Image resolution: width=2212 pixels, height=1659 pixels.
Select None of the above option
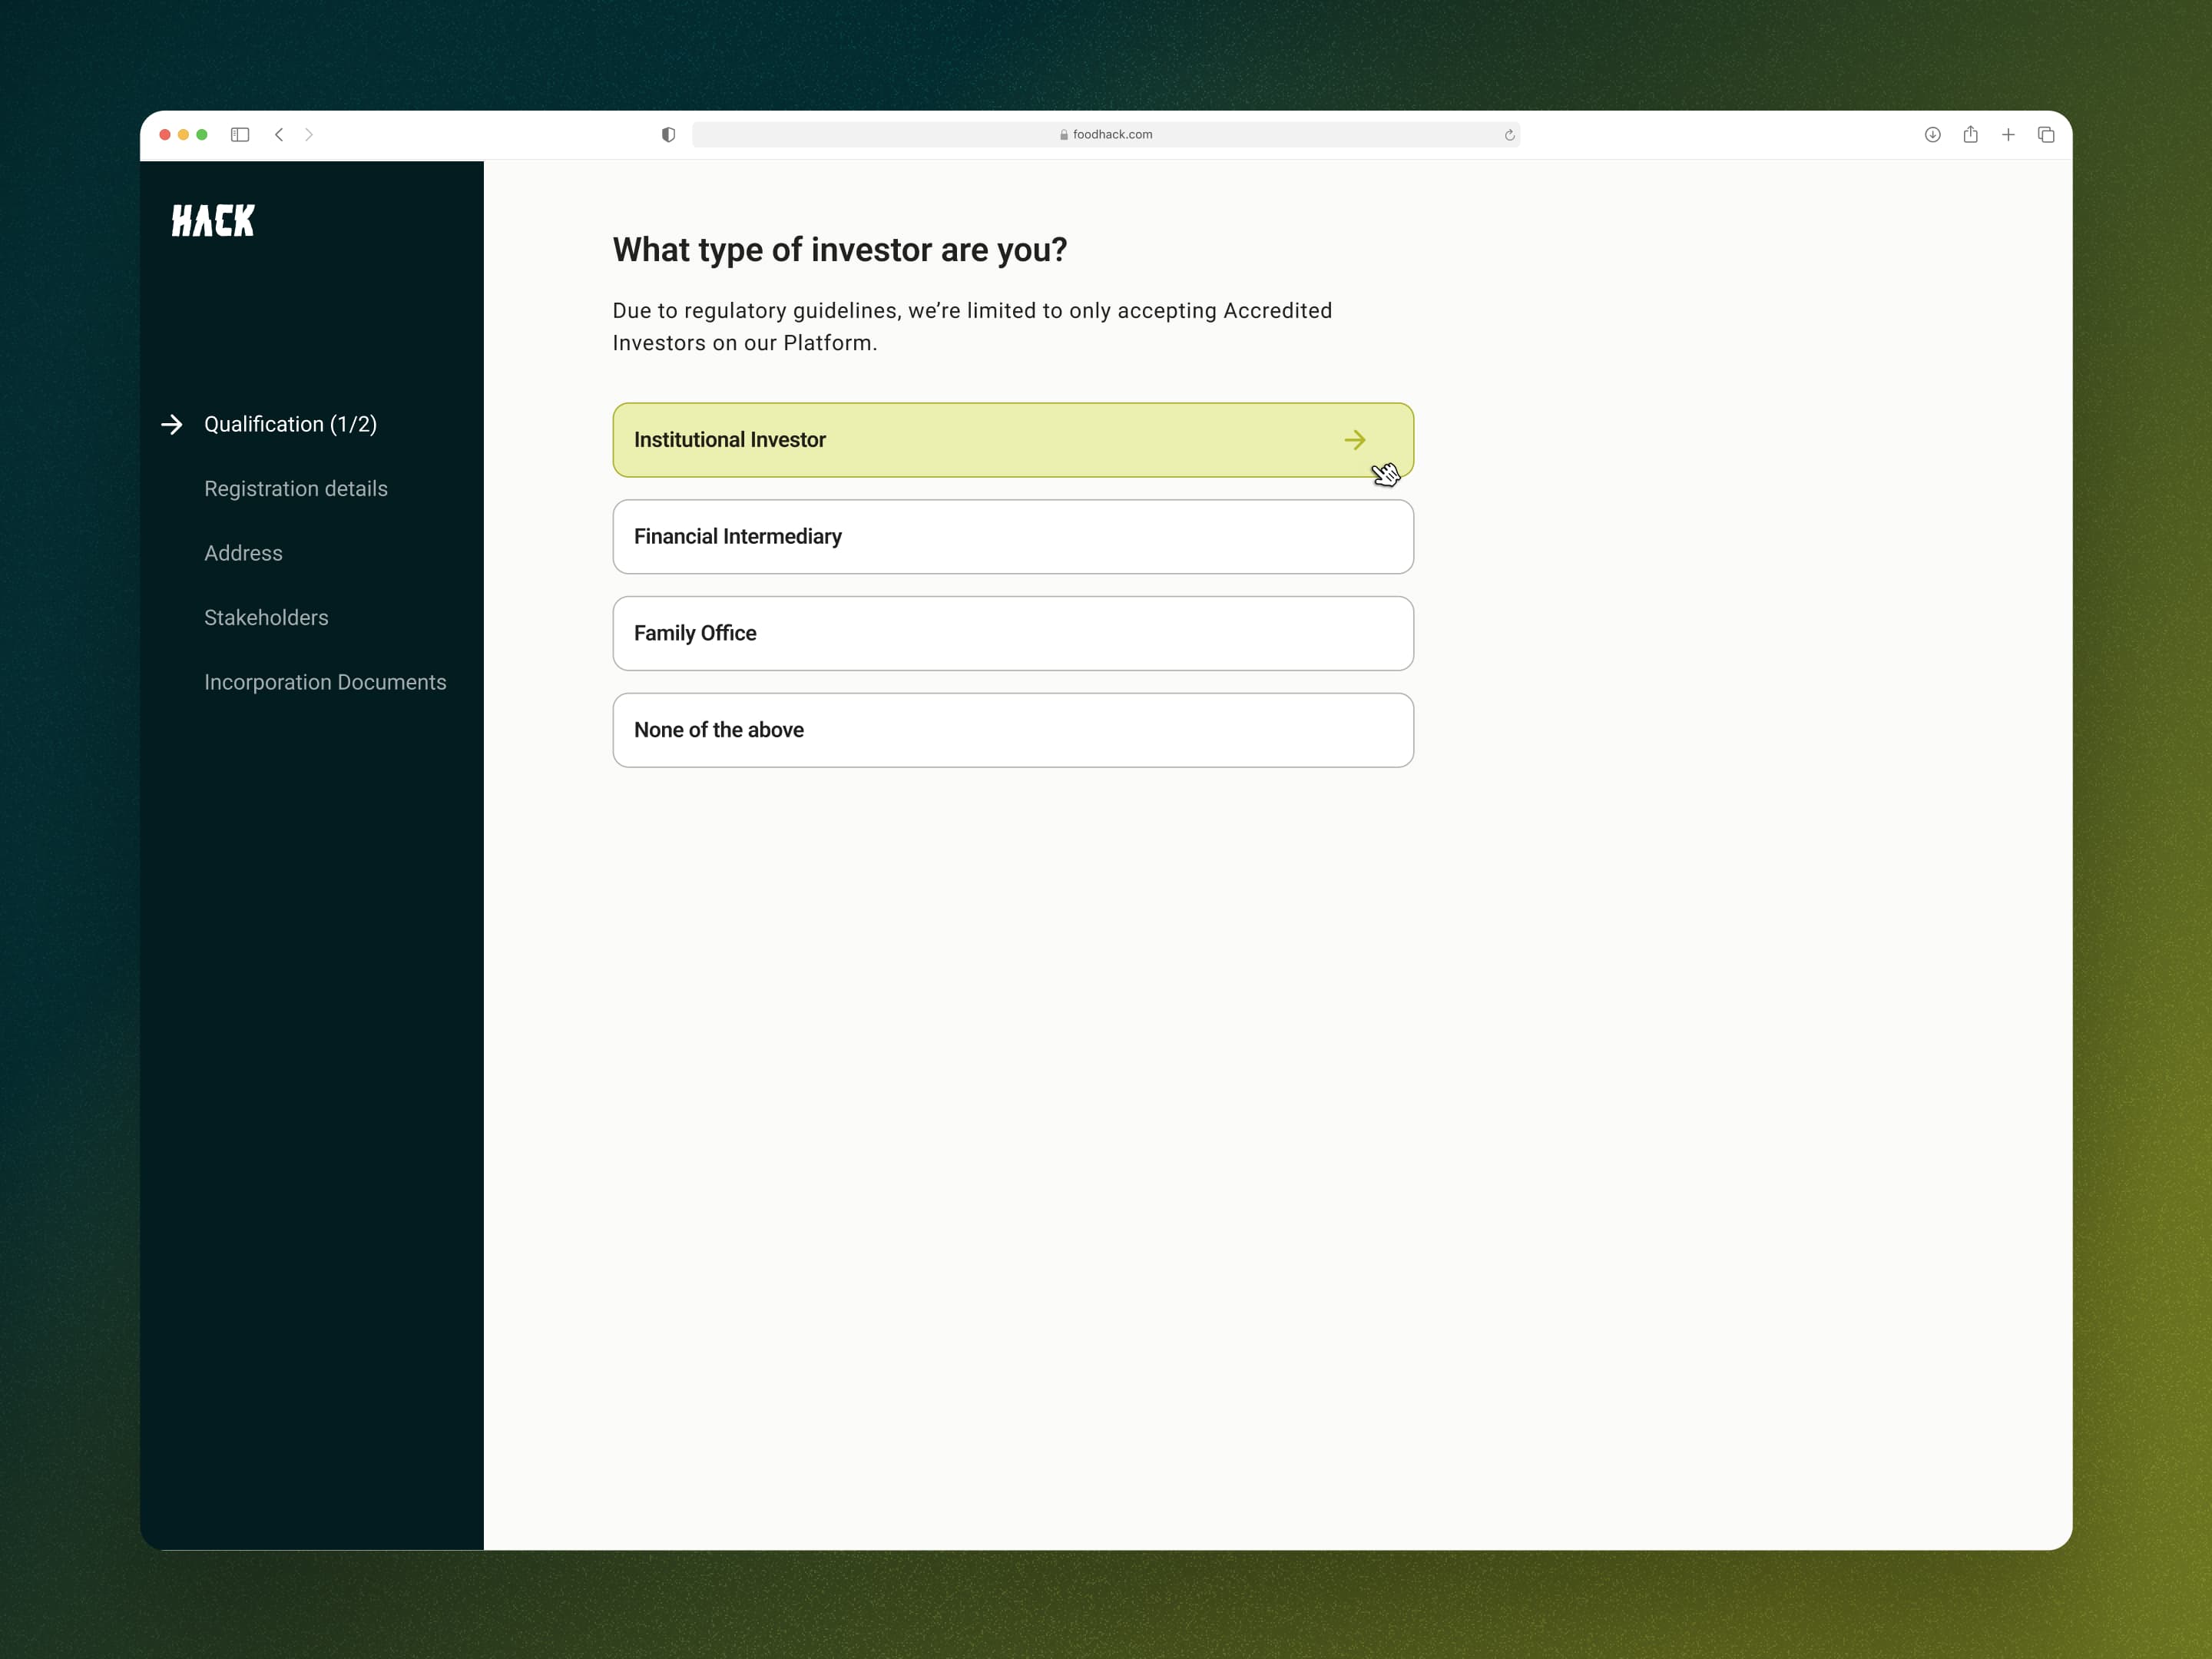pos(1013,730)
